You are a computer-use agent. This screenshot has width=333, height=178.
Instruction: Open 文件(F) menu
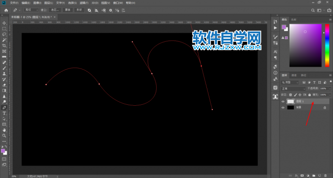click(14, 3)
